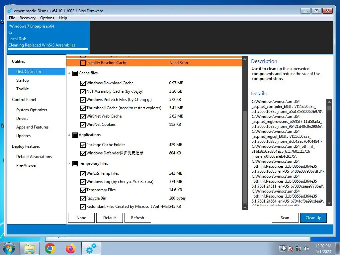Open the Options menu
This screenshot has width=340, height=255.
(x=47, y=18)
